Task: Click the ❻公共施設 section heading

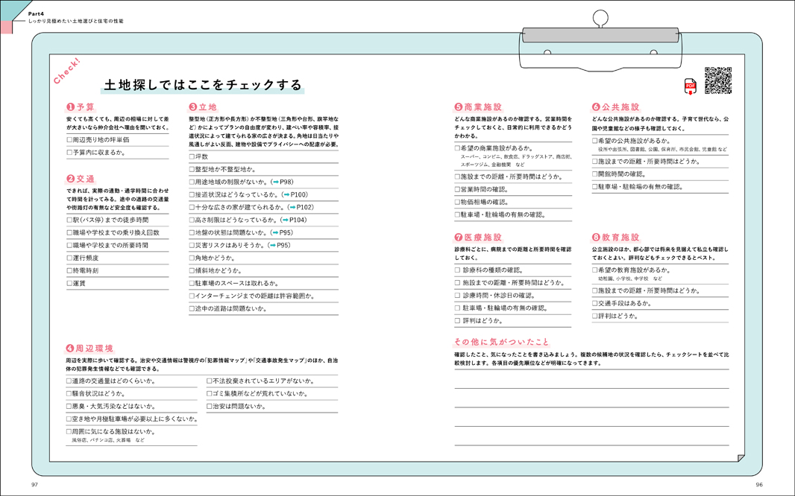Action: click(615, 107)
